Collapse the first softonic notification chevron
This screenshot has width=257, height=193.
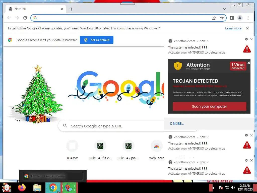(x=208, y=41)
